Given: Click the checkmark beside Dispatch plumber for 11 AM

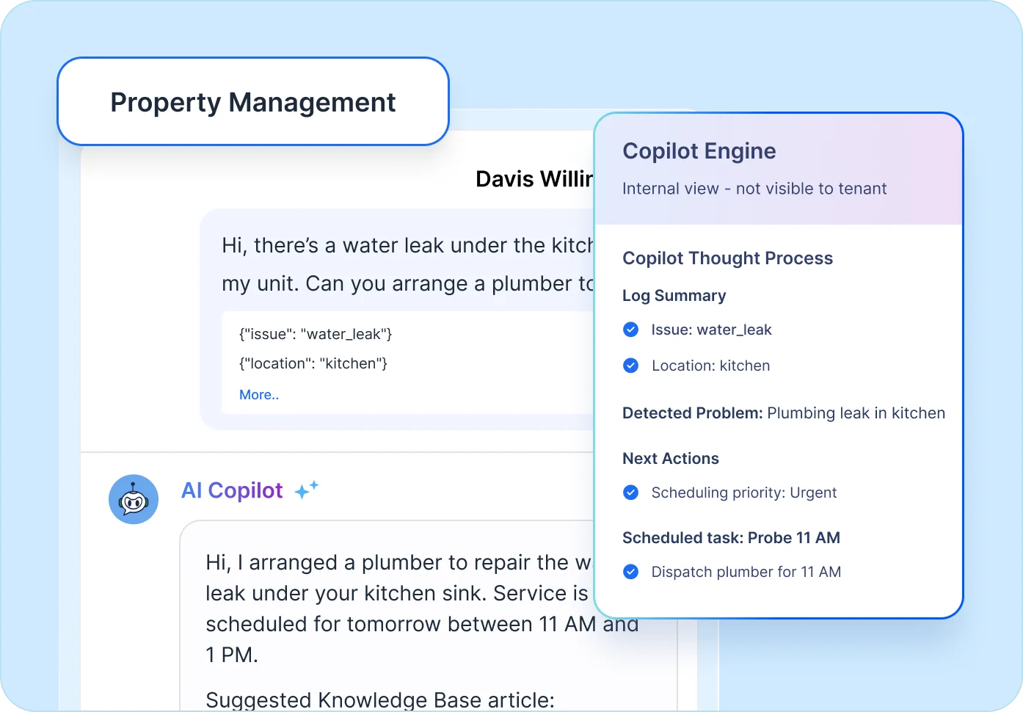Looking at the screenshot, I should (630, 572).
